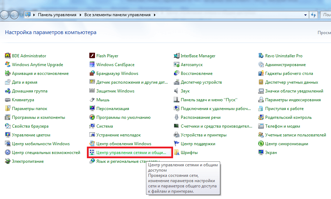Expand the arrow after Панель управления breadcrumb
The image size is (331, 199).
[x=81, y=15]
